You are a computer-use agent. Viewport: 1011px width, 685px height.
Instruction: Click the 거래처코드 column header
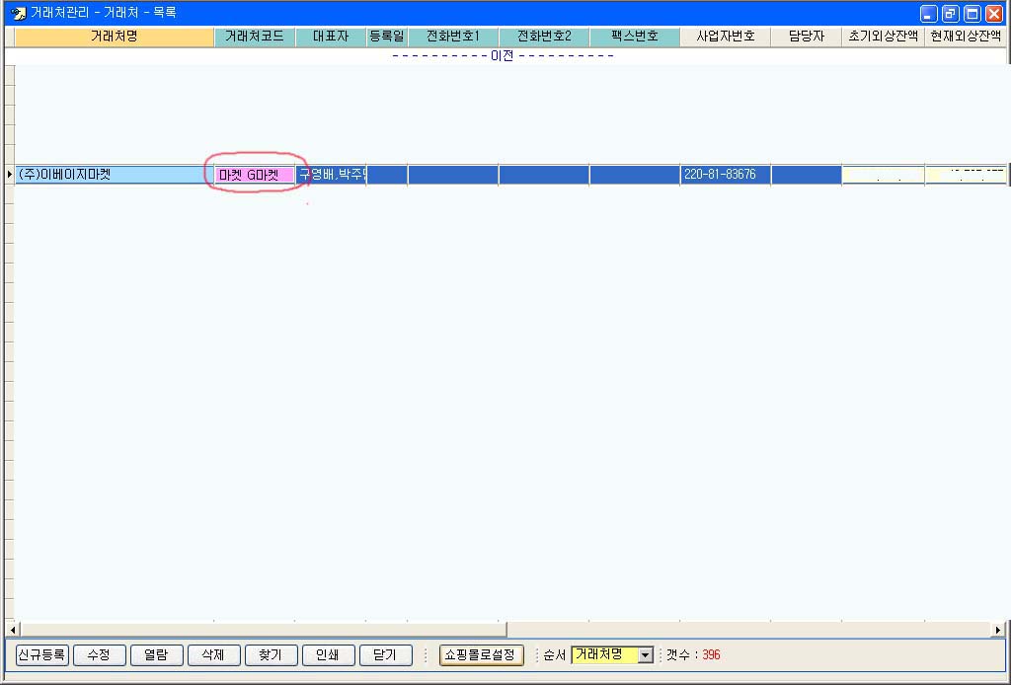pos(255,37)
